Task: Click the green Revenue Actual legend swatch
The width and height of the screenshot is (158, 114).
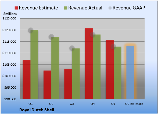Action: click(66, 8)
